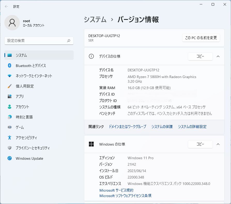This screenshot has height=204, width=231.
Task: Go to ゲーム settings
Action: click(x=39, y=127)
